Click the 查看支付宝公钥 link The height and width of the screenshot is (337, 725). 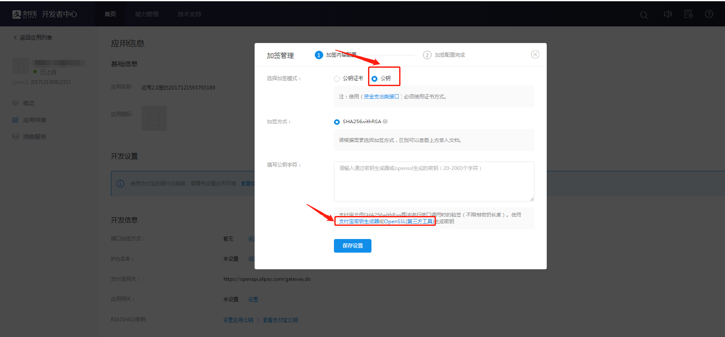[x=280, y=320]
